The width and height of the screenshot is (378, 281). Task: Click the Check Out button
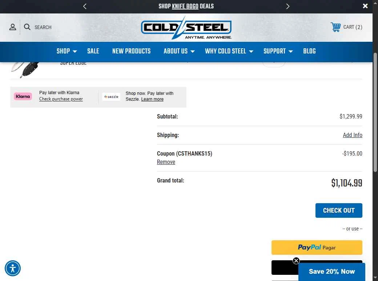339,210
